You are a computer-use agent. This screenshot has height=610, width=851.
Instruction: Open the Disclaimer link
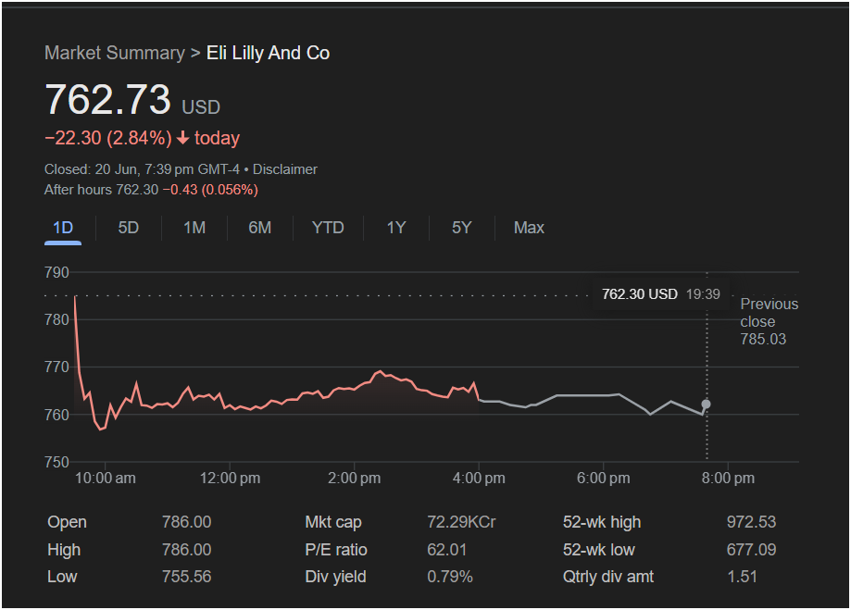pos(285,169)
